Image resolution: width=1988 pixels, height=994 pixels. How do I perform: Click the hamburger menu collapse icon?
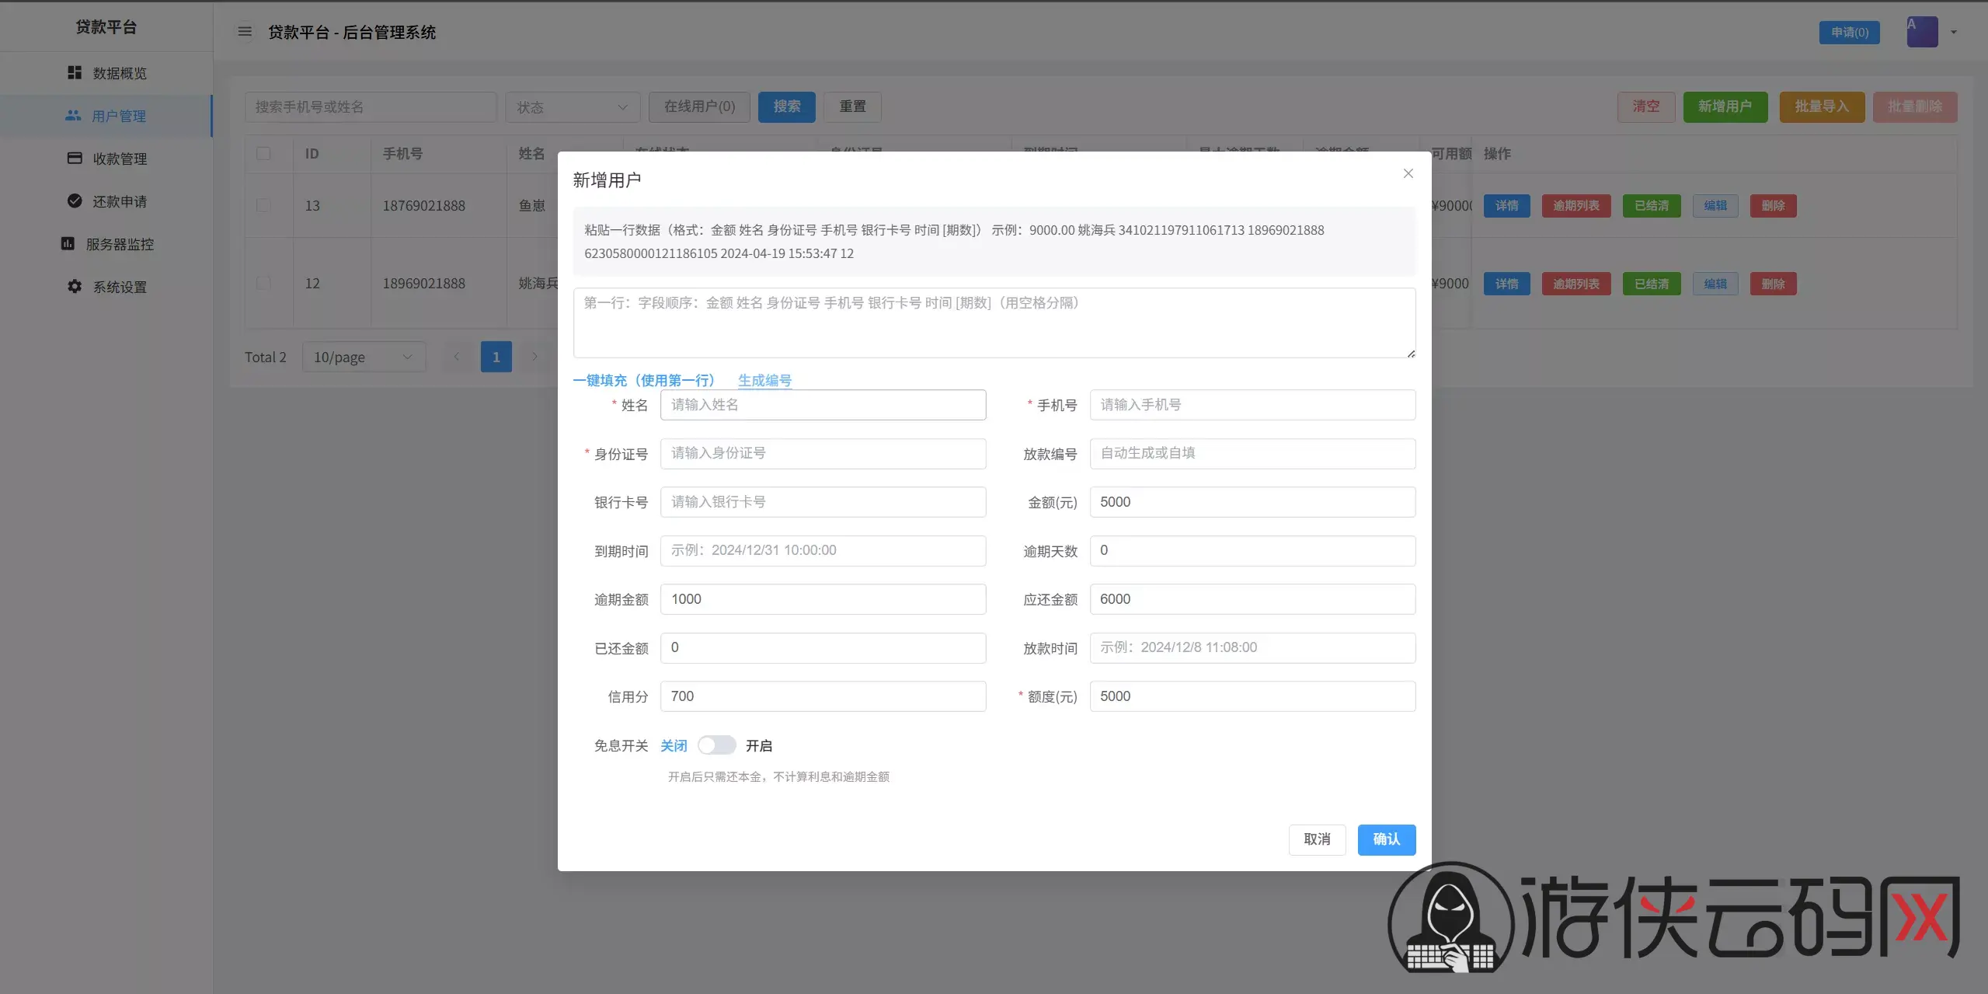[x=244, y=32]
